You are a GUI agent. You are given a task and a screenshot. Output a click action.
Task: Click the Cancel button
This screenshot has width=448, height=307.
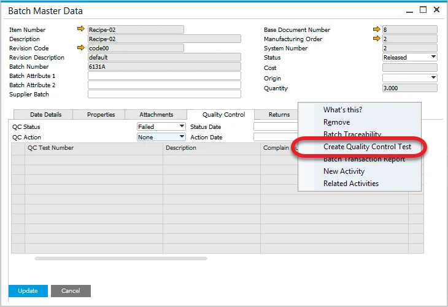(x=71, y=291)
